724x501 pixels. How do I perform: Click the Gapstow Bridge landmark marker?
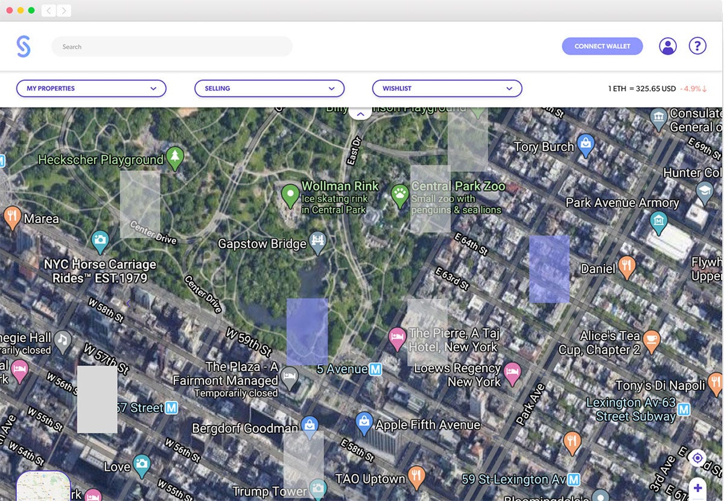[317, 243]
